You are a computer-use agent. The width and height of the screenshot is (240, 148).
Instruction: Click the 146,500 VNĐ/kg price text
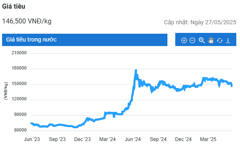(27, 21)
